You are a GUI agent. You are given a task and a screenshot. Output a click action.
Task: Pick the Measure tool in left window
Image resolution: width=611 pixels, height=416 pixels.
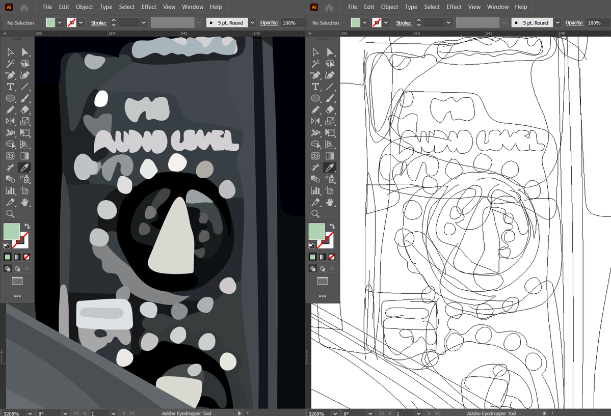(x=11, y=168)
